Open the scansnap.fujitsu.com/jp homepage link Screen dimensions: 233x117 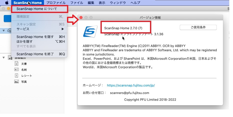point(131,85)
